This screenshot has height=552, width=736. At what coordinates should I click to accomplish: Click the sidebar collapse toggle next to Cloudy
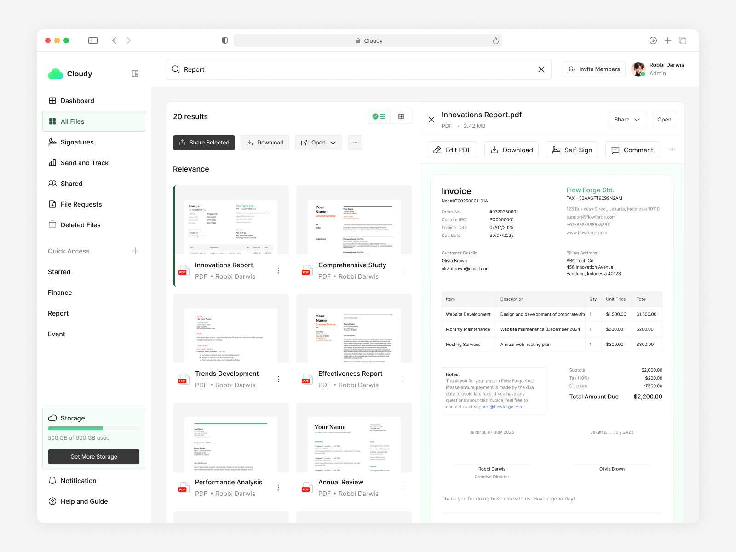point(135,73)
